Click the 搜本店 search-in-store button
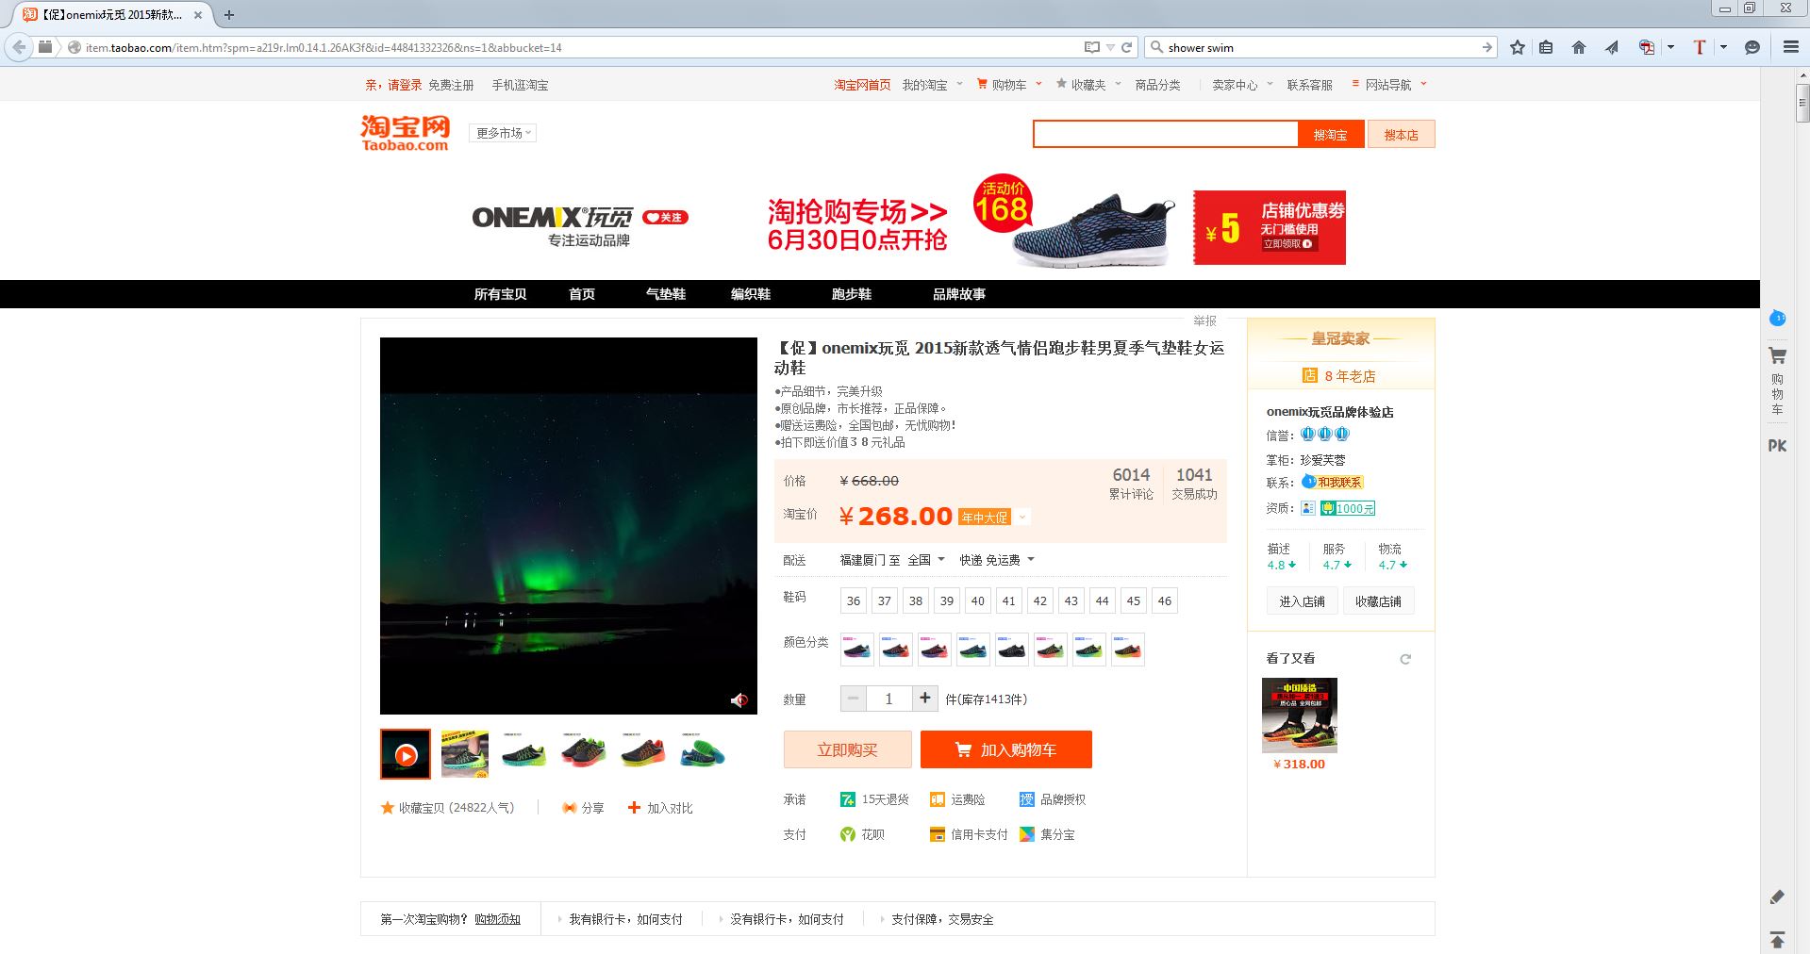 (1401, 135)
